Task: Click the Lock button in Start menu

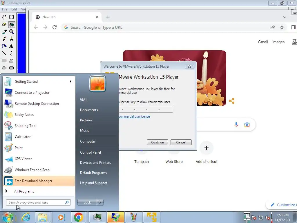Action: click(87, 202)
